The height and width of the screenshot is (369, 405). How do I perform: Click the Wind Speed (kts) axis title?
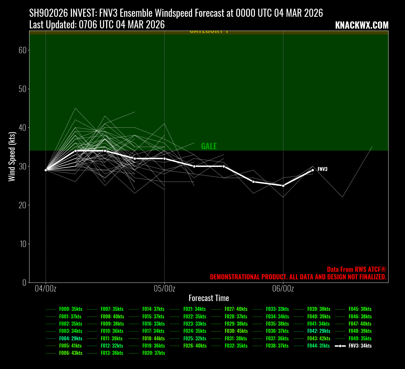12,156
